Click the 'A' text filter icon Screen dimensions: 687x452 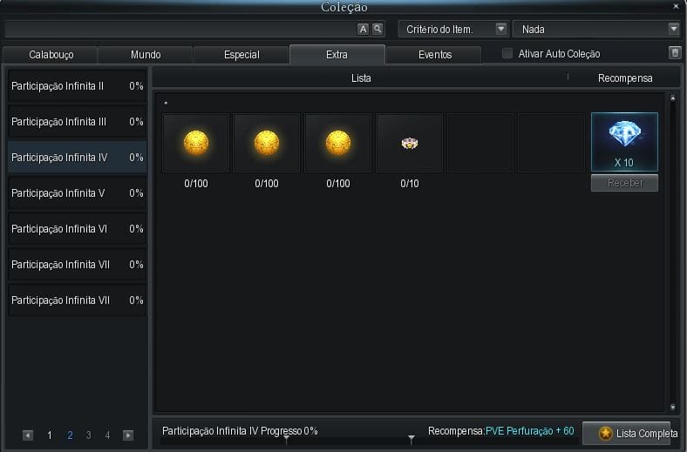click(x=363, y=29)
